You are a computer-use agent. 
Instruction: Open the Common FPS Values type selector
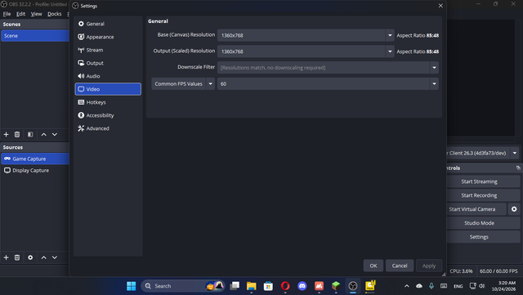[x=183, y=84]
